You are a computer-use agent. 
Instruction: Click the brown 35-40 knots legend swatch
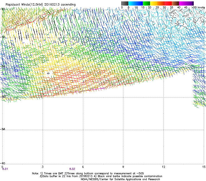[x=175, y=3]
